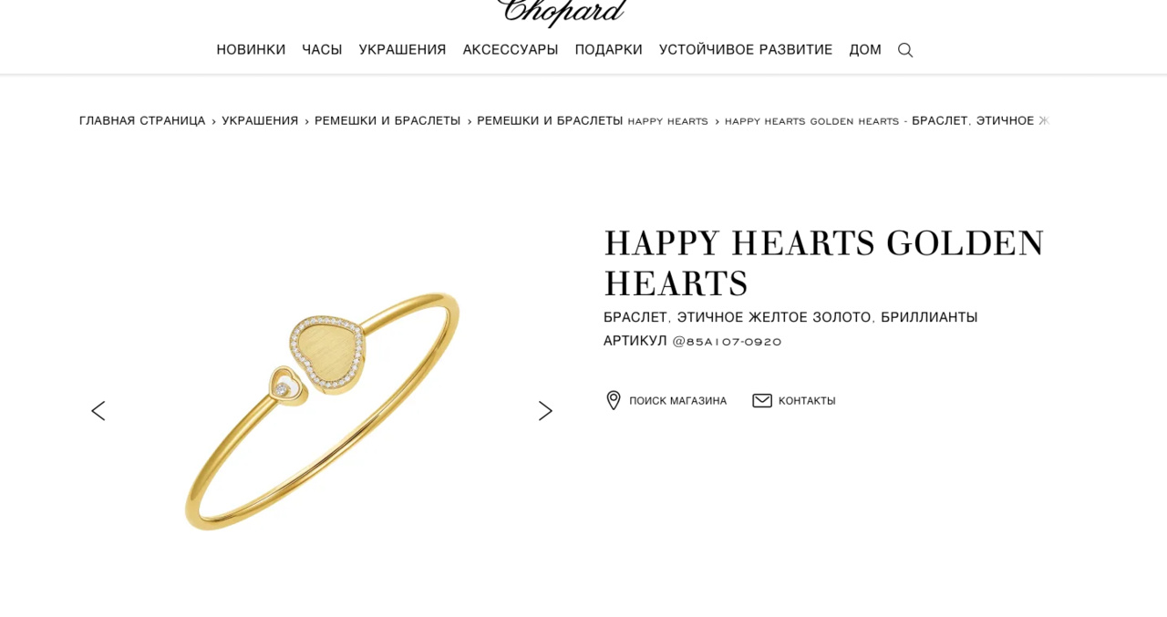Viewport: 1167px width, 617px height.
Task: Open the УКРАШЕНИЯ navigation menu
Action: (402, 49)
